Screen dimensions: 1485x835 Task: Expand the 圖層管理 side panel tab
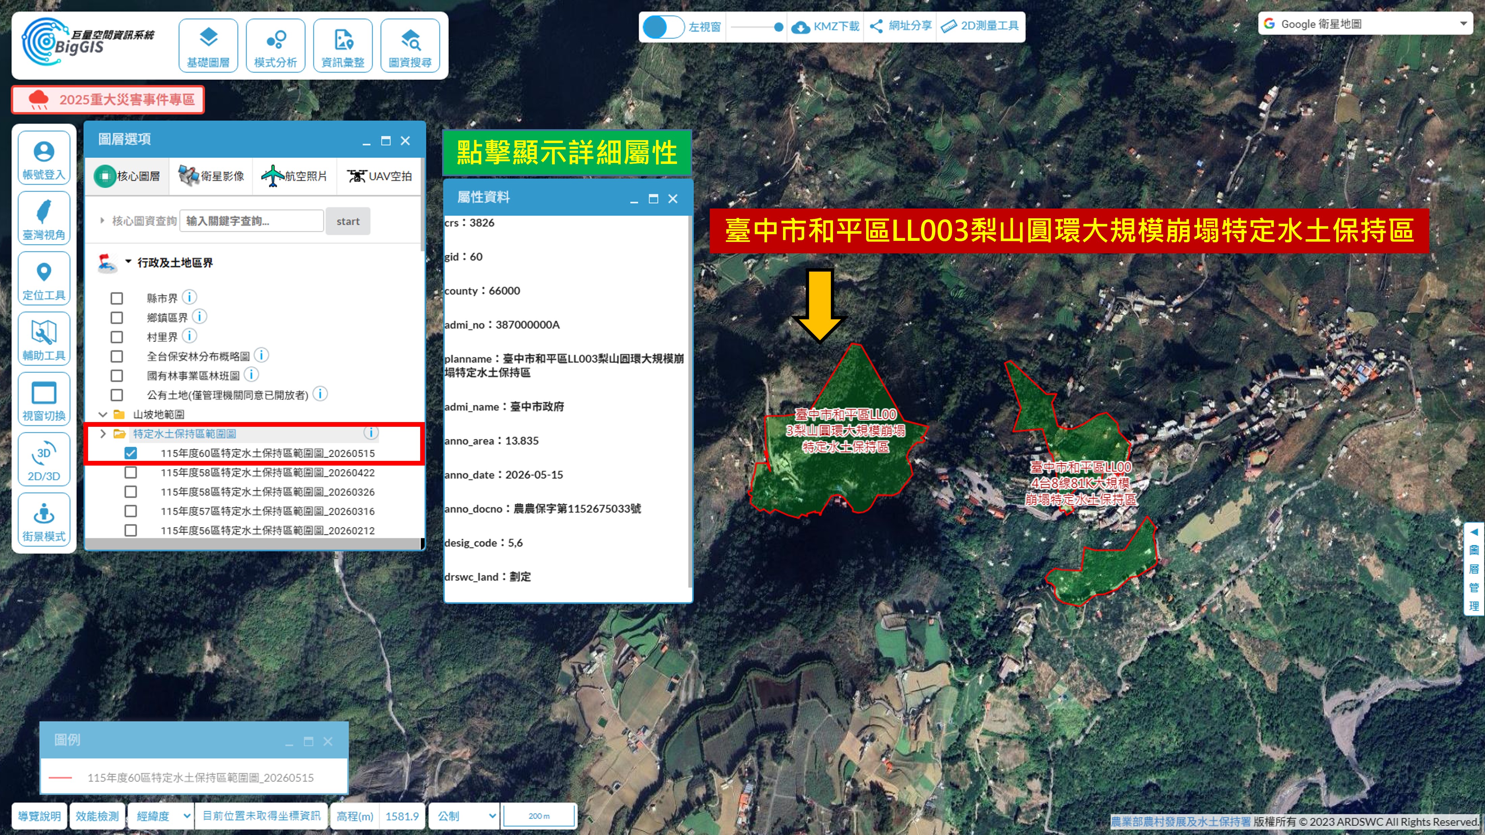click(x=1474, y=568)
